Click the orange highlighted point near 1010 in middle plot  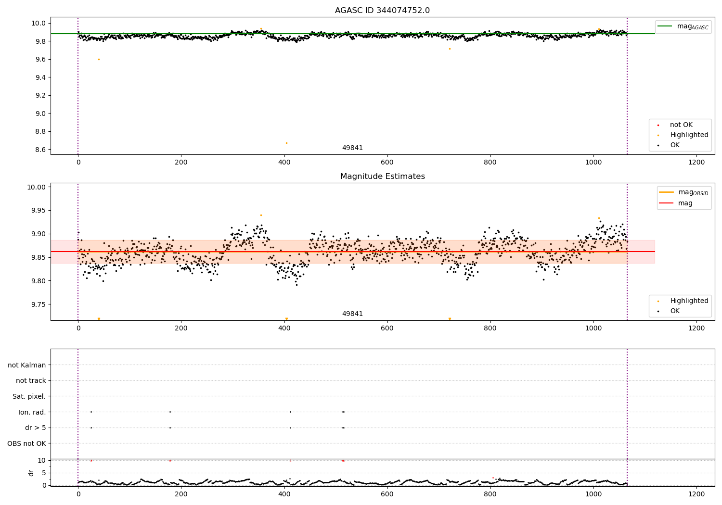(x=599, y=218)
